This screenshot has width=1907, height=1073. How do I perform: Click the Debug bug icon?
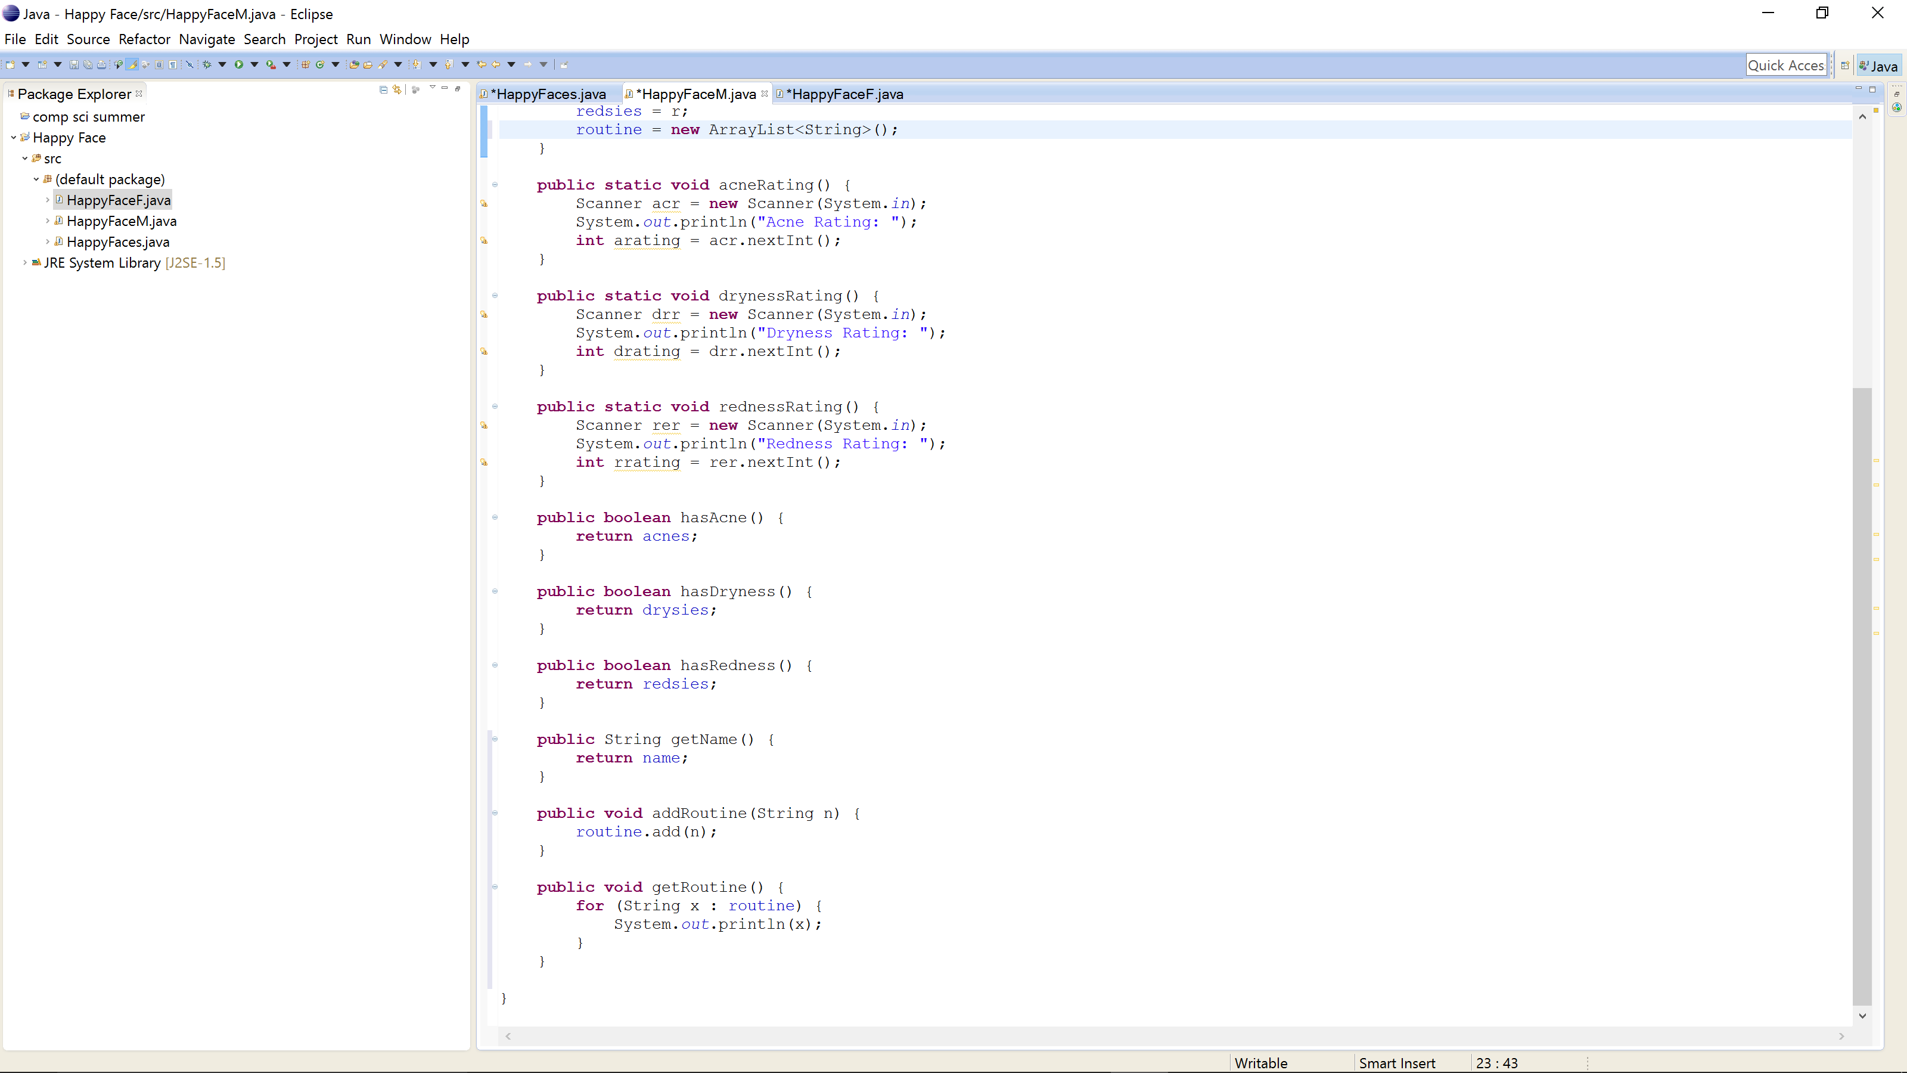point(207,65)
